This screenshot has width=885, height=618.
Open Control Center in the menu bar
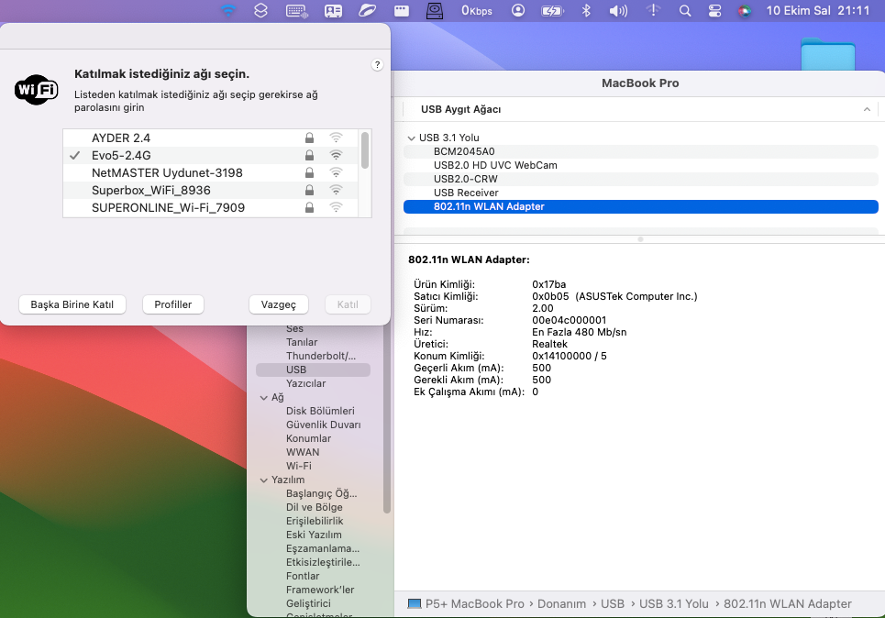pos(714,11)
